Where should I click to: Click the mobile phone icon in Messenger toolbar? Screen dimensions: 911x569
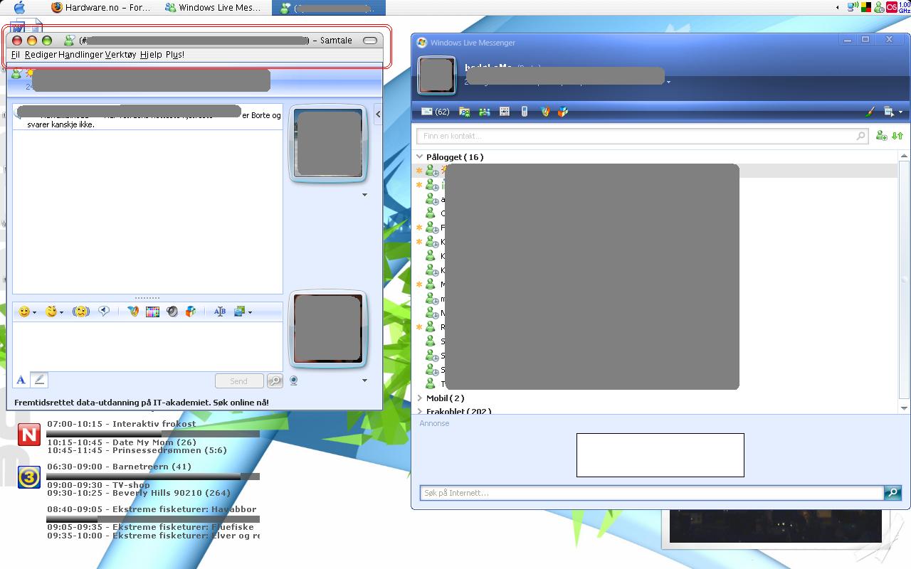(525, 112)
